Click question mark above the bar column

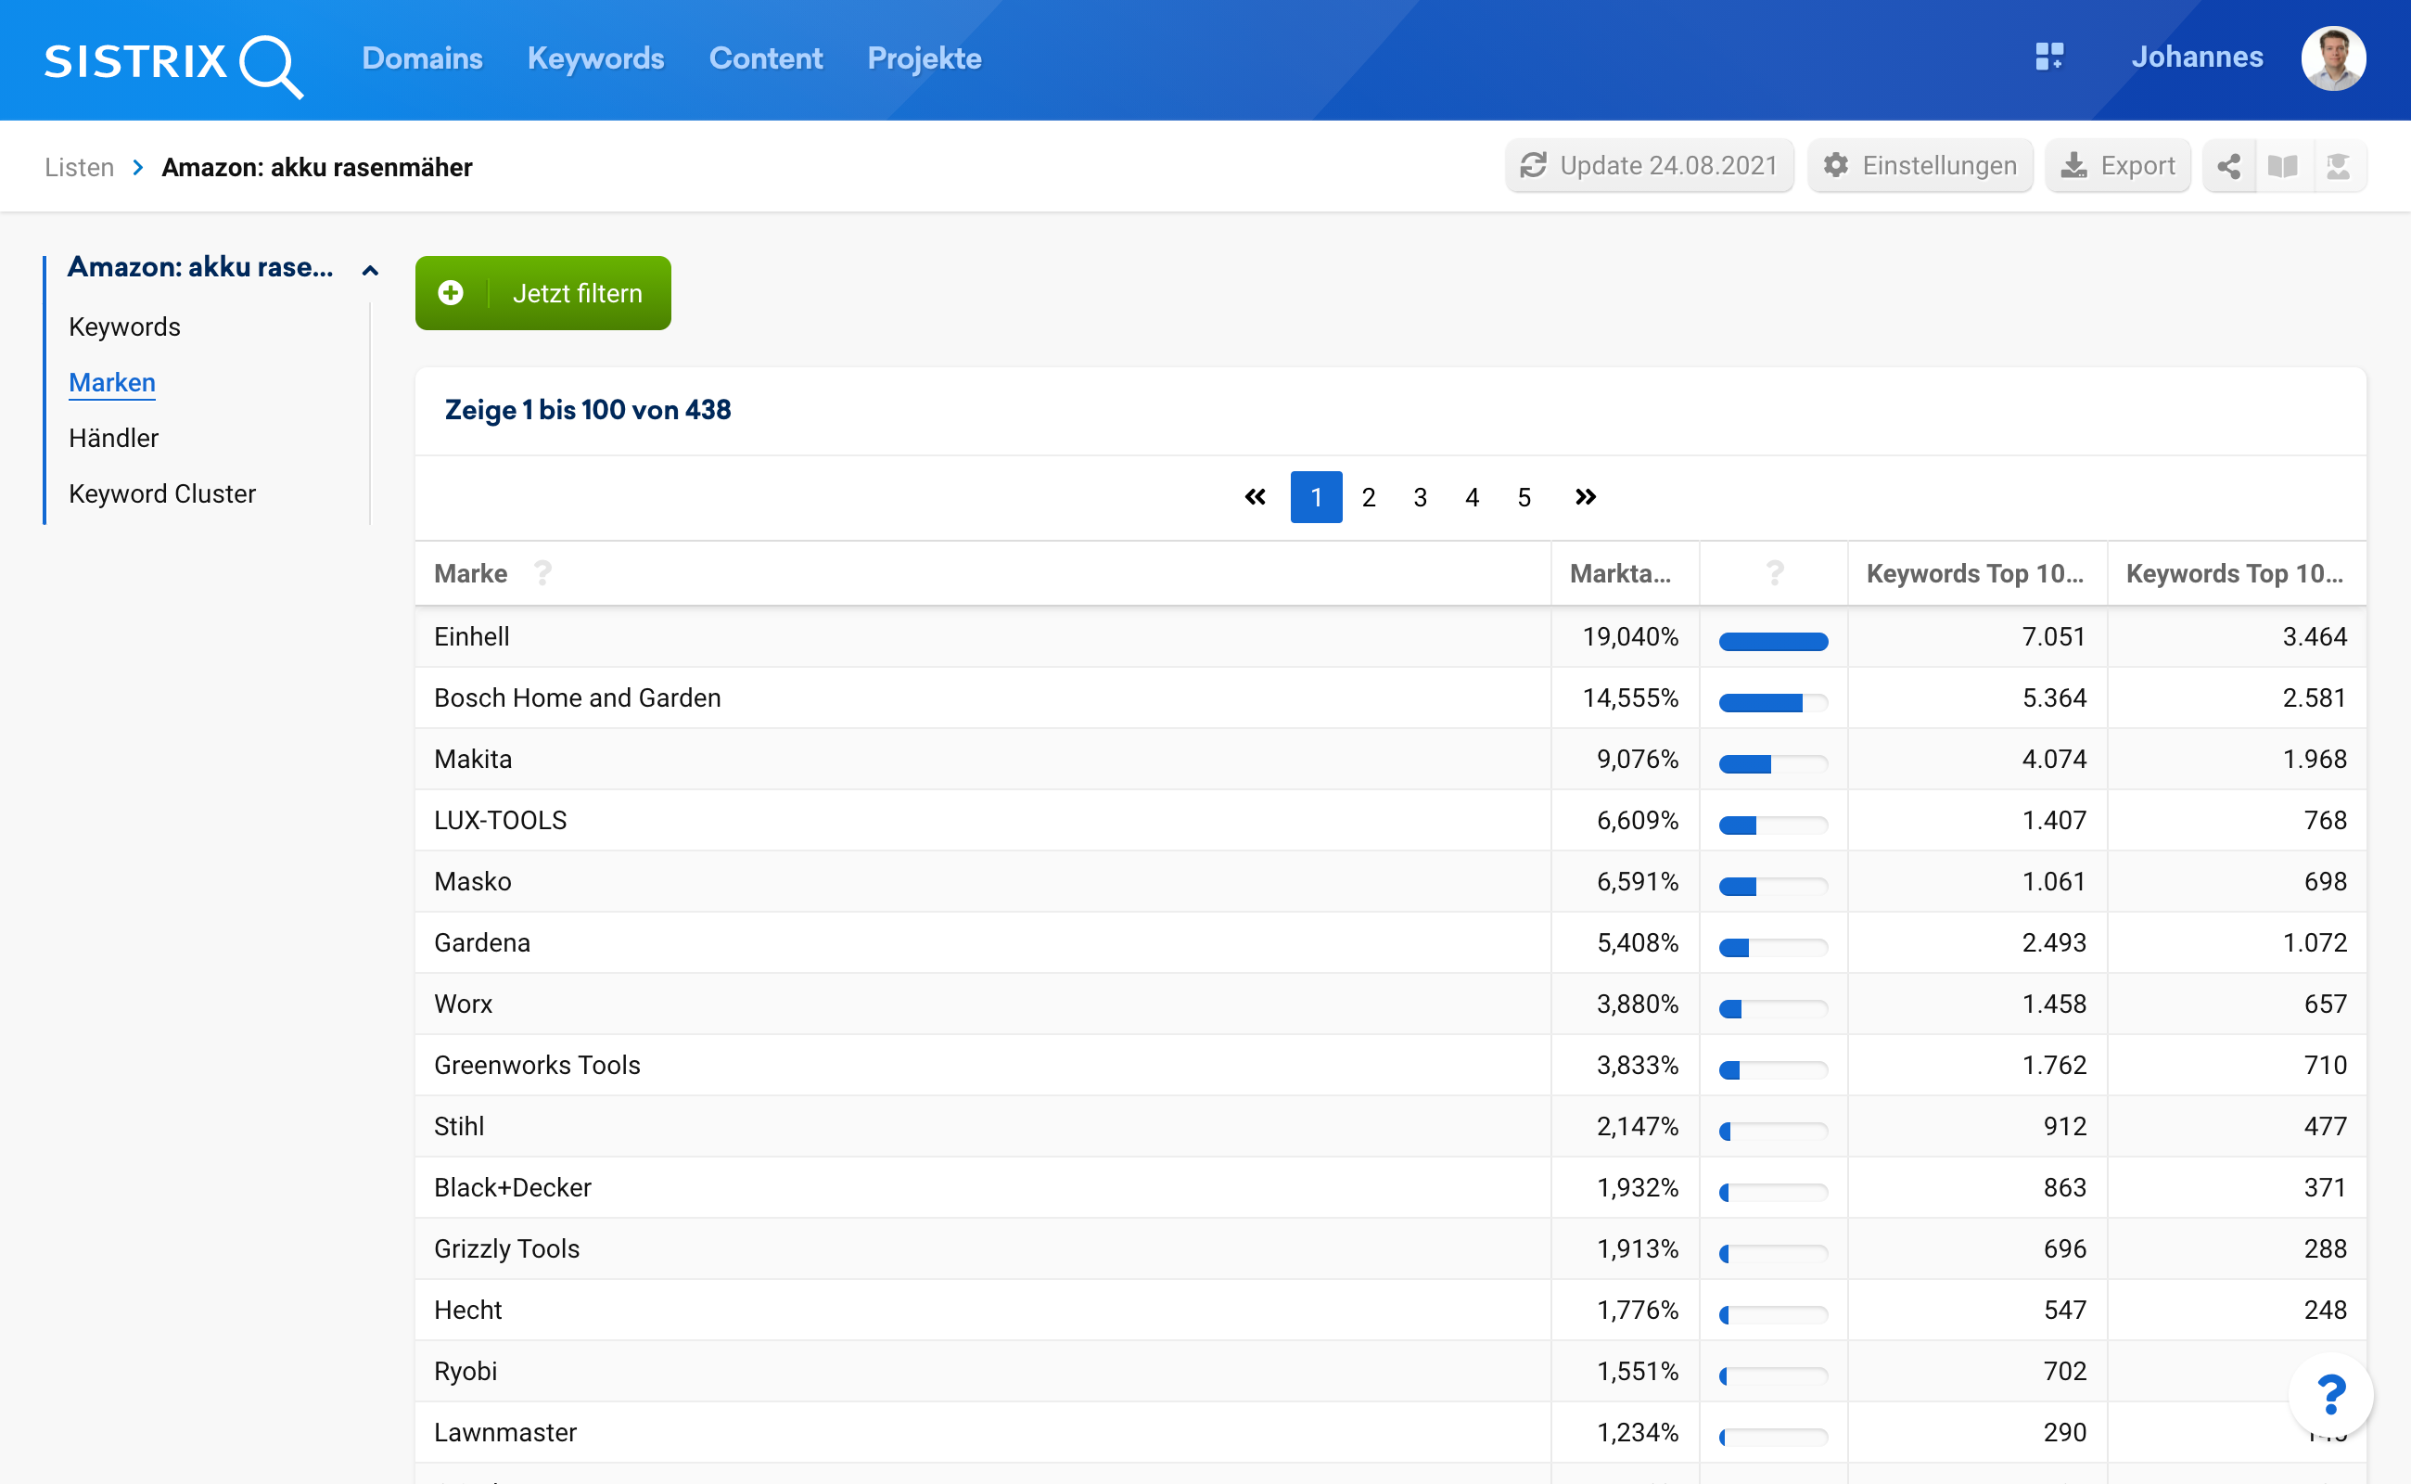[1774, 573]
